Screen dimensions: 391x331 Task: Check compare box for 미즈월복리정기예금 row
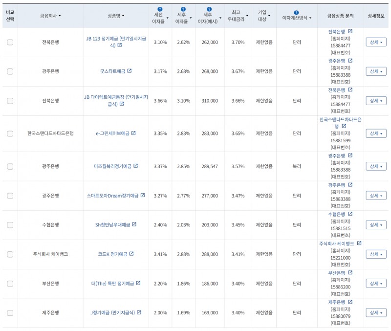point(10,166)
